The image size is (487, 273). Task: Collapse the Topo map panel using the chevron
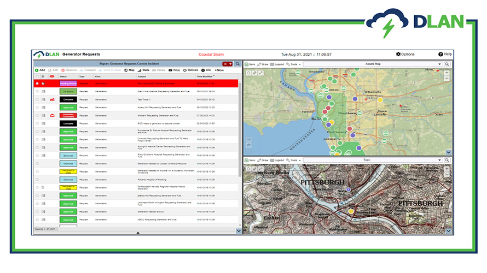click(449, 231)
